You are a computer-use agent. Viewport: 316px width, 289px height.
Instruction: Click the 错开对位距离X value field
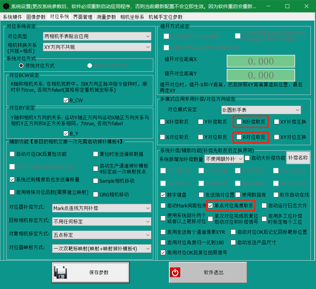(261, 61)
